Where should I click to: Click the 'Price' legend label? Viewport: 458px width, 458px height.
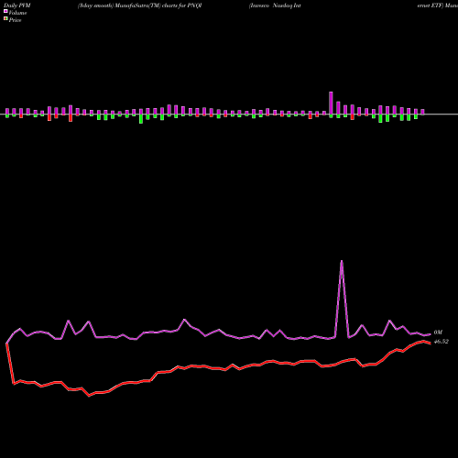coord(15,20)
